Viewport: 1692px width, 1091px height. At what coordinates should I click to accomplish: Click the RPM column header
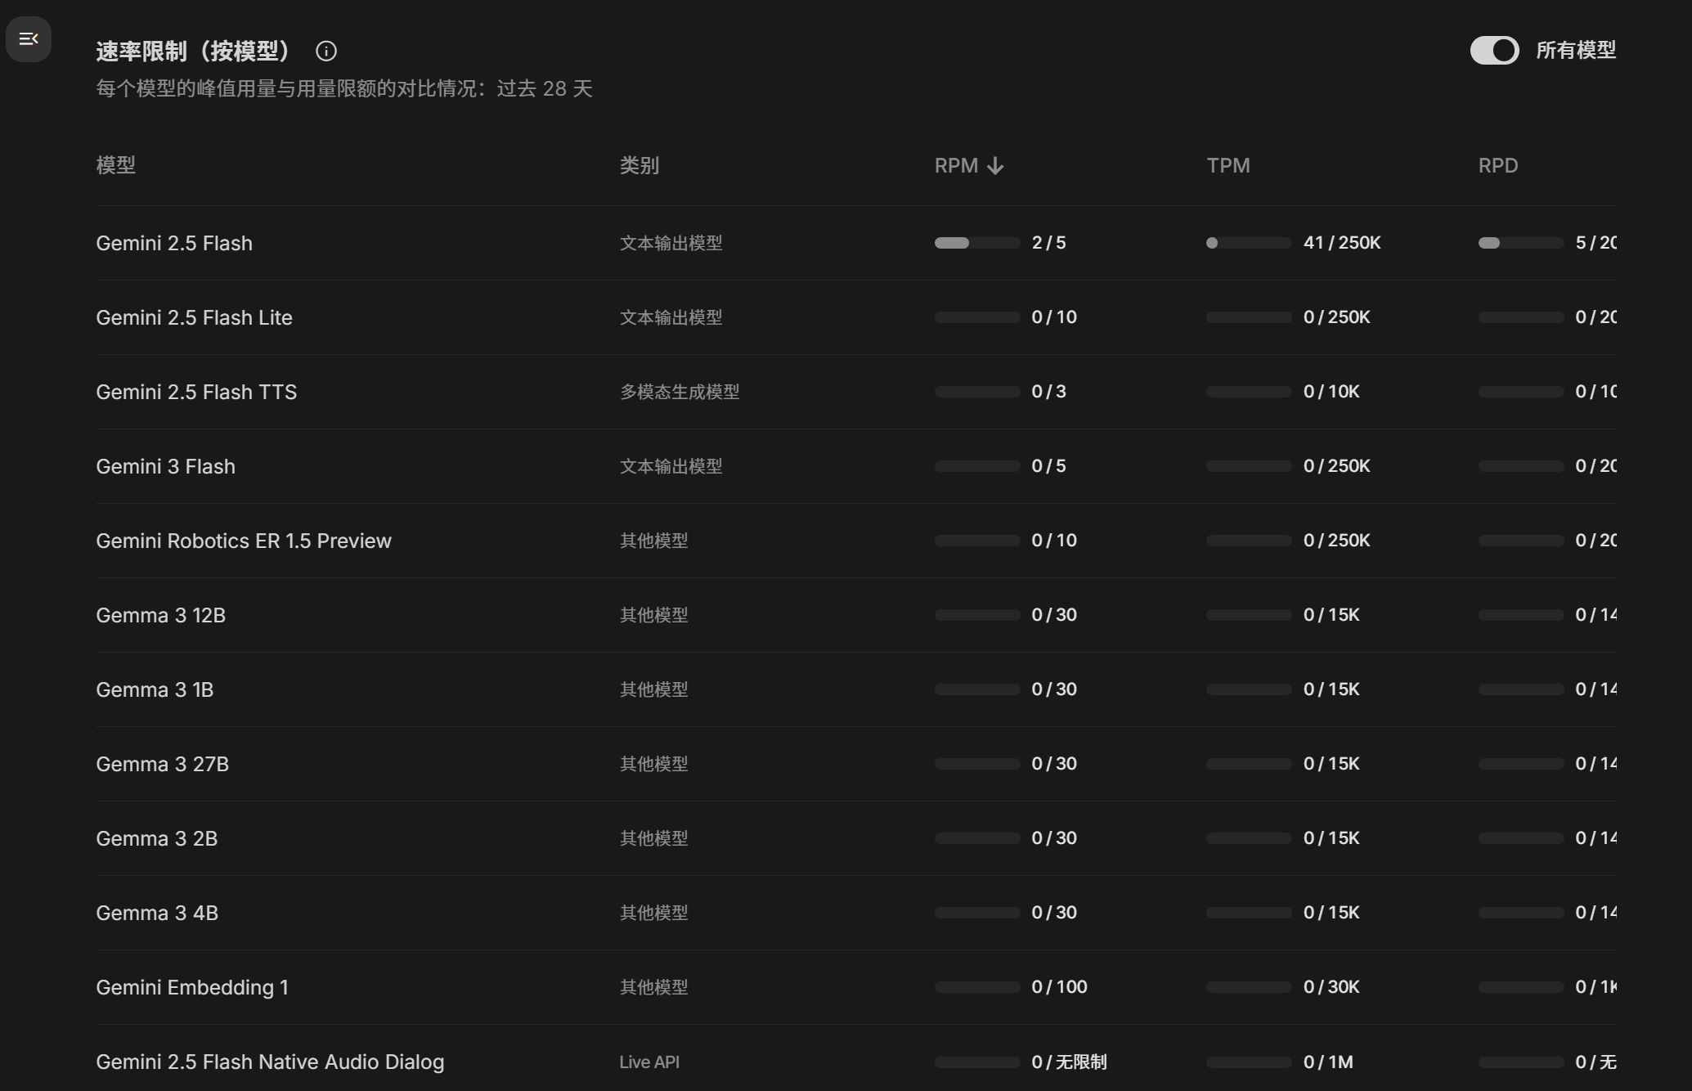point(956,165)
